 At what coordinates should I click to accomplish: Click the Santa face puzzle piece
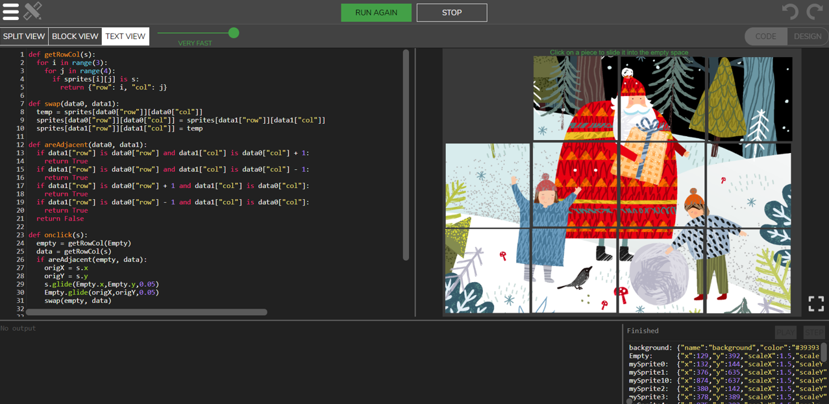coord(662,98)
